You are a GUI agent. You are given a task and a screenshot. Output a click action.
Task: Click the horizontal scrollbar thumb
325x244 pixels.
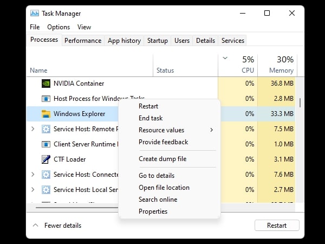coord(77,208)
